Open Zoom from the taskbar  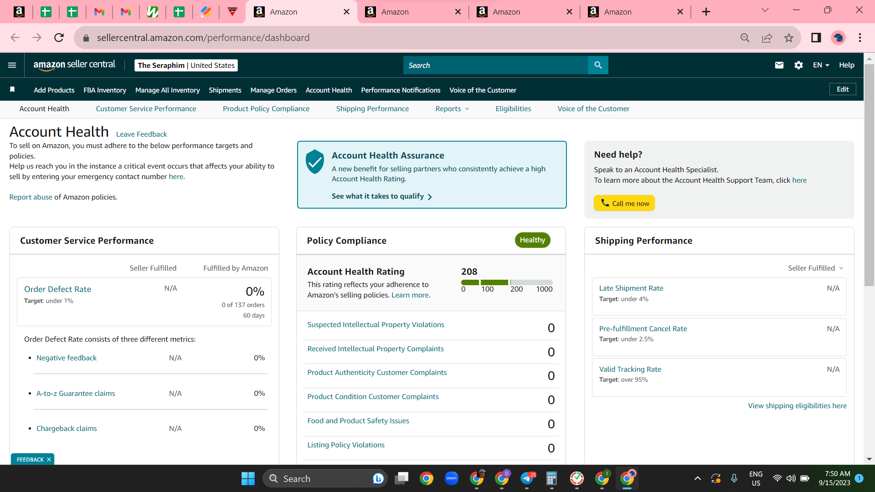452,478
